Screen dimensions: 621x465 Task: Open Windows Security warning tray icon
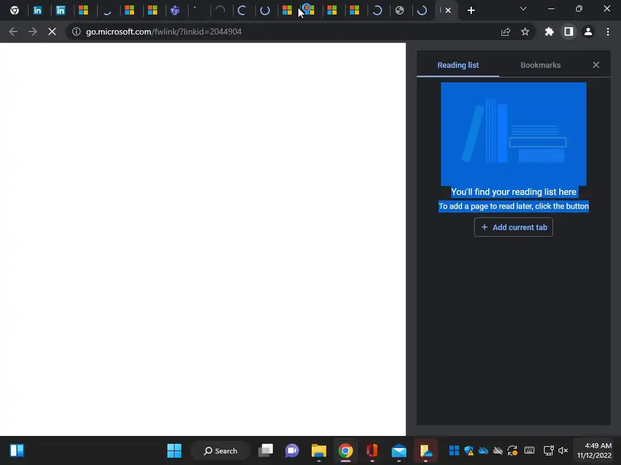tap(469, 450)
